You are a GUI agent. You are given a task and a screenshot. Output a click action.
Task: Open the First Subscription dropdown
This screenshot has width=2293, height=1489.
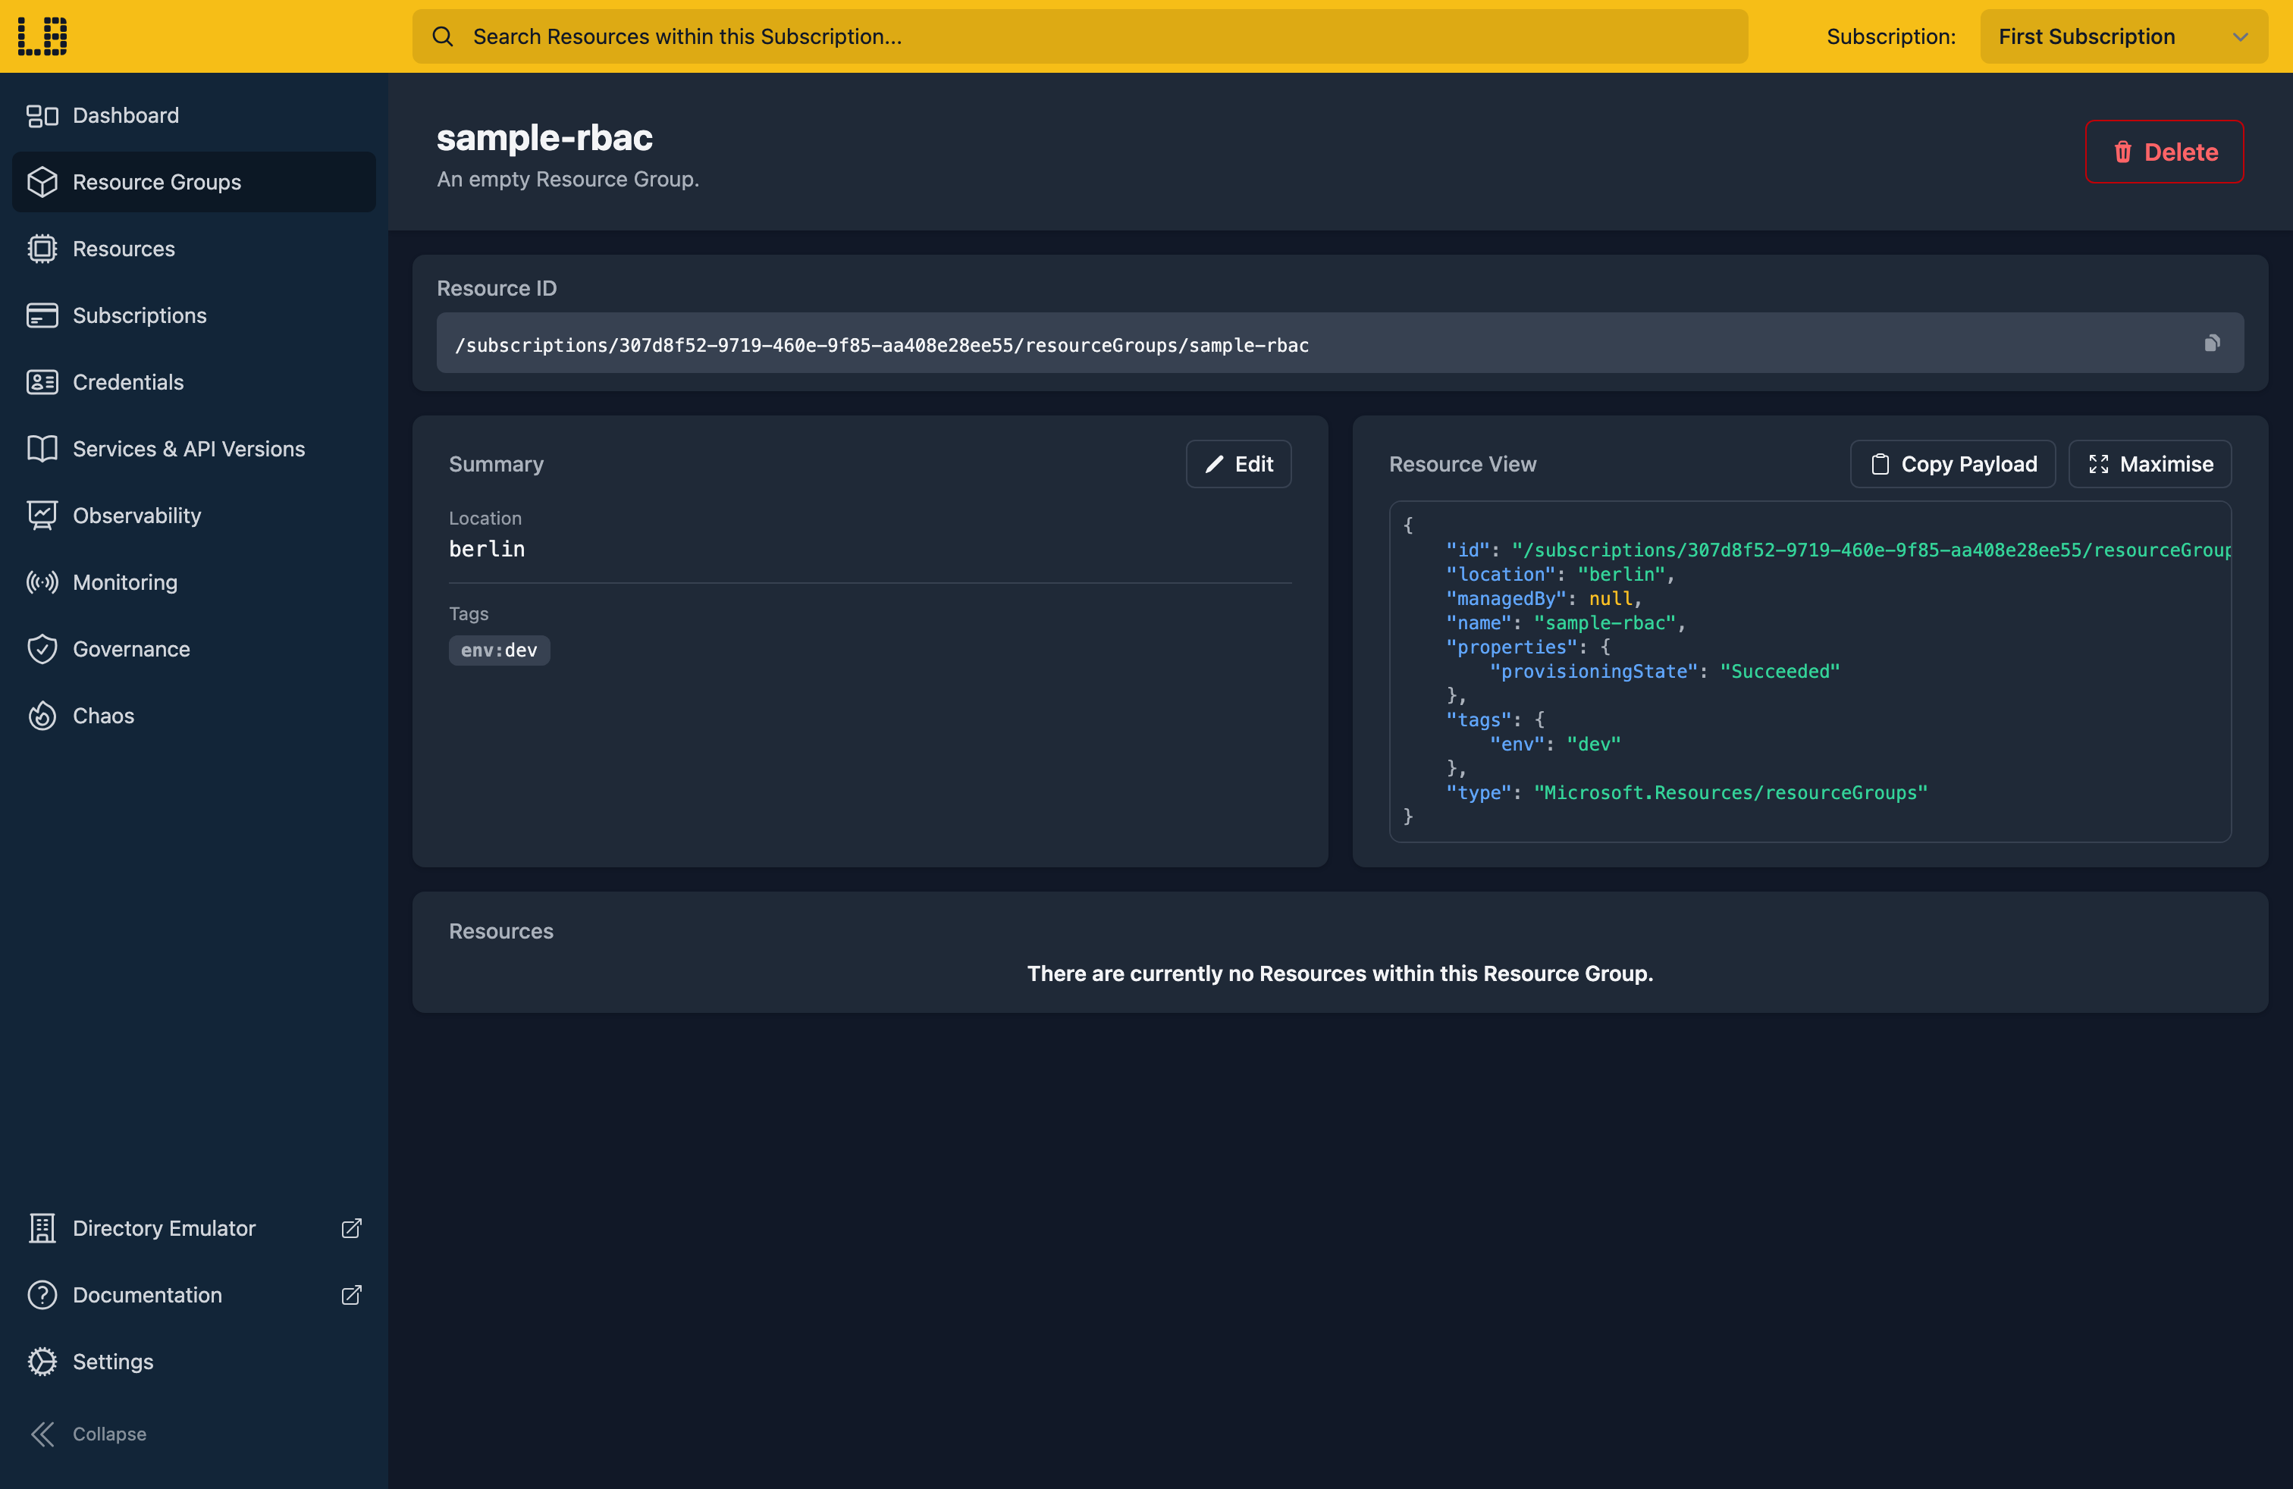[x=2123, y=36]
